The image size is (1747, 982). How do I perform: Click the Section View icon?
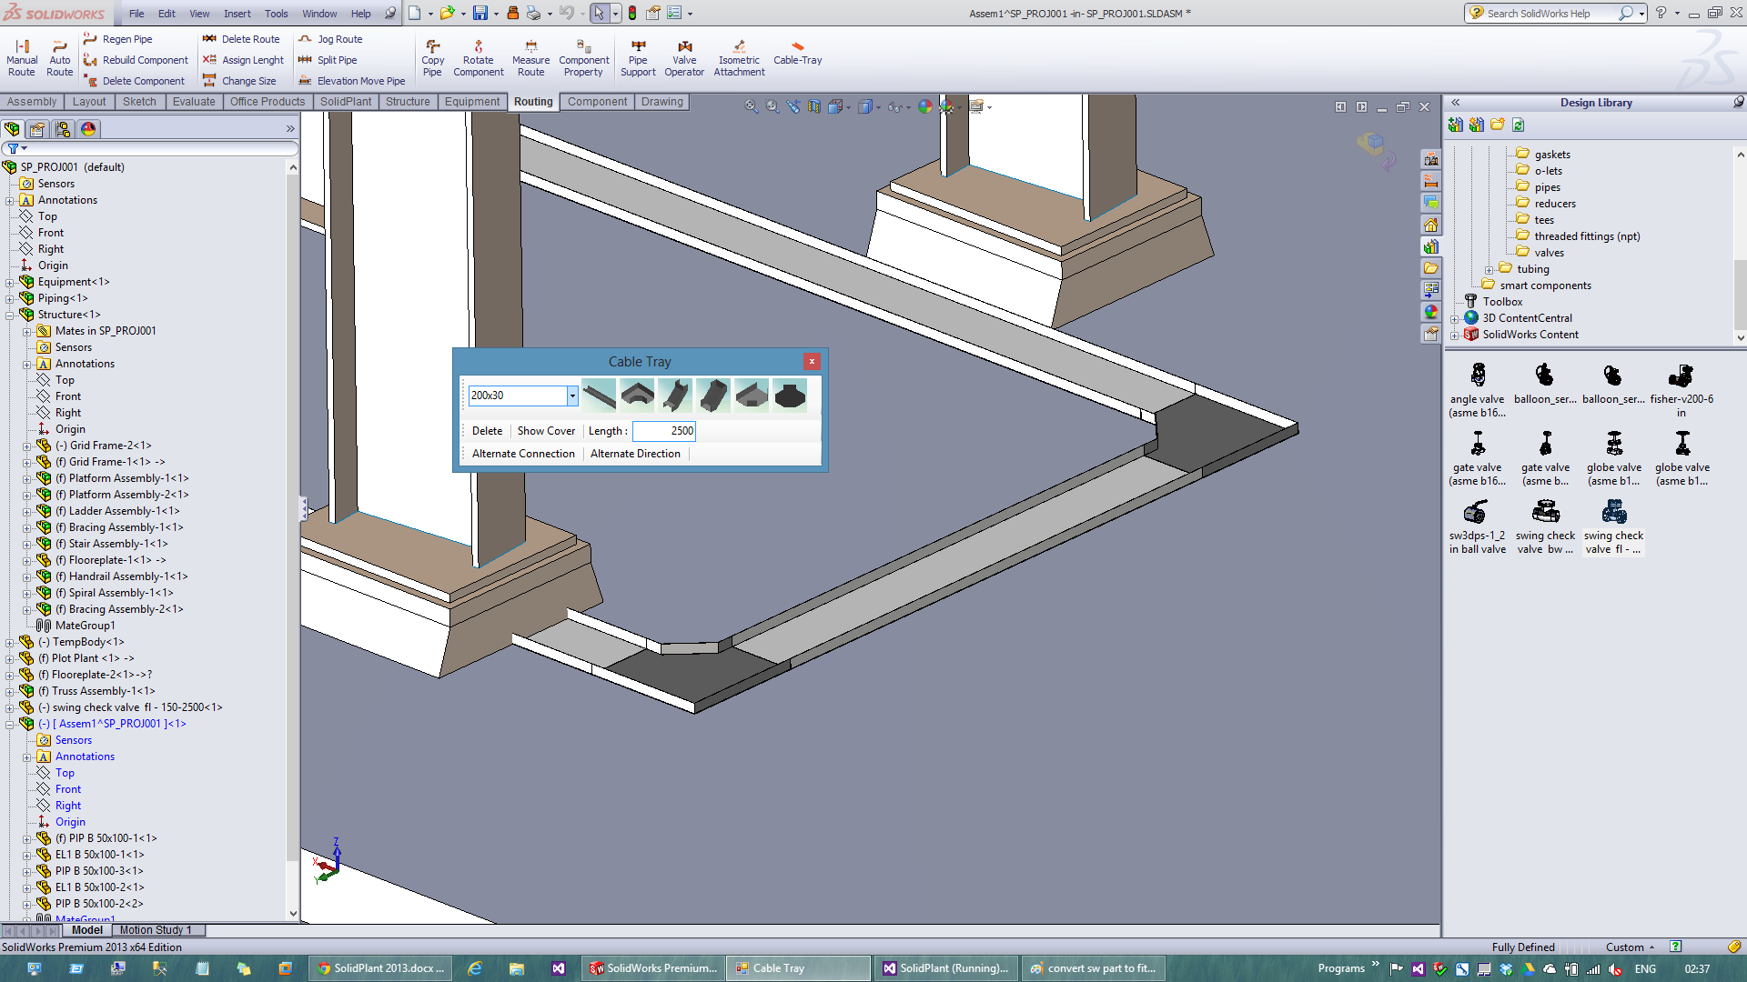pyautogui.click(x=814, y=106)
